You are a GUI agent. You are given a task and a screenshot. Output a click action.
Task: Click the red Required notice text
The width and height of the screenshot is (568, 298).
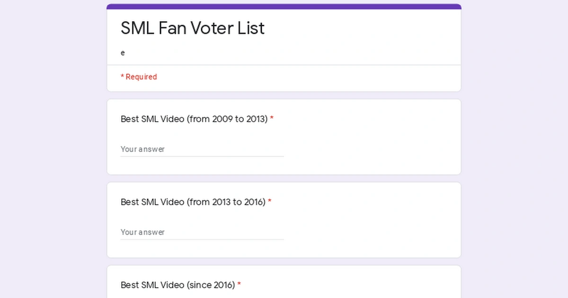139,77
